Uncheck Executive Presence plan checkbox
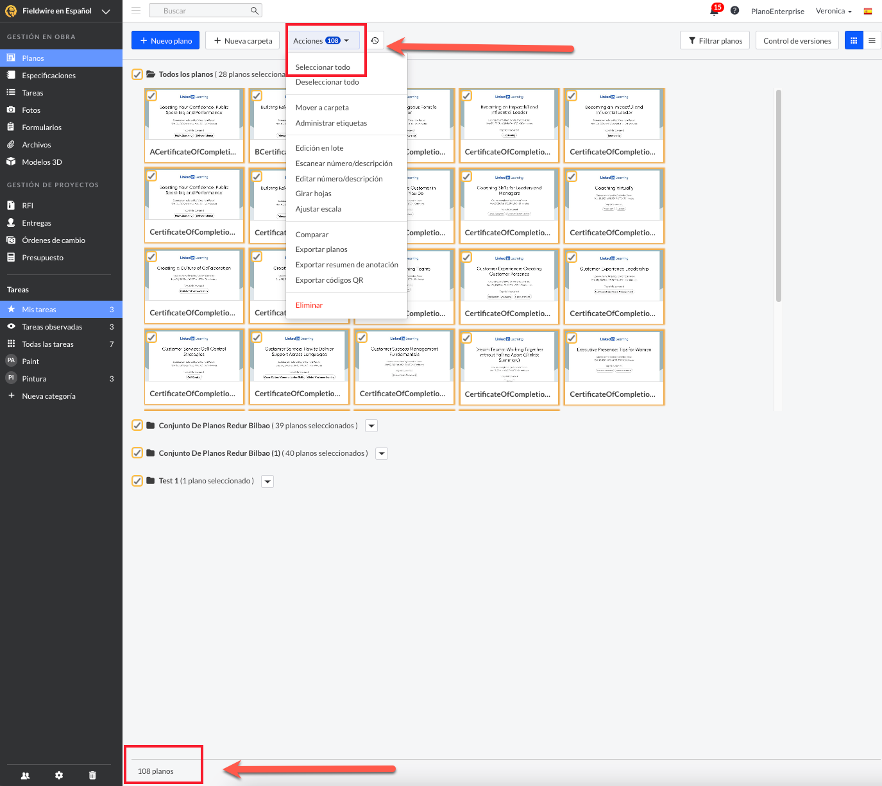Image resolution: width=882 pixels, height=786 pixels. coord(572,337)
